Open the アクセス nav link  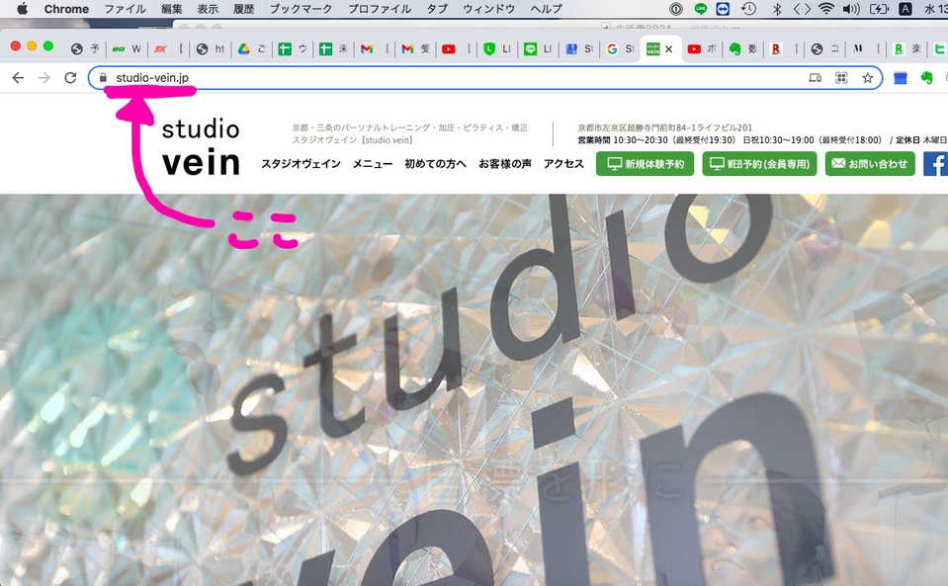[x=563, y=164]
